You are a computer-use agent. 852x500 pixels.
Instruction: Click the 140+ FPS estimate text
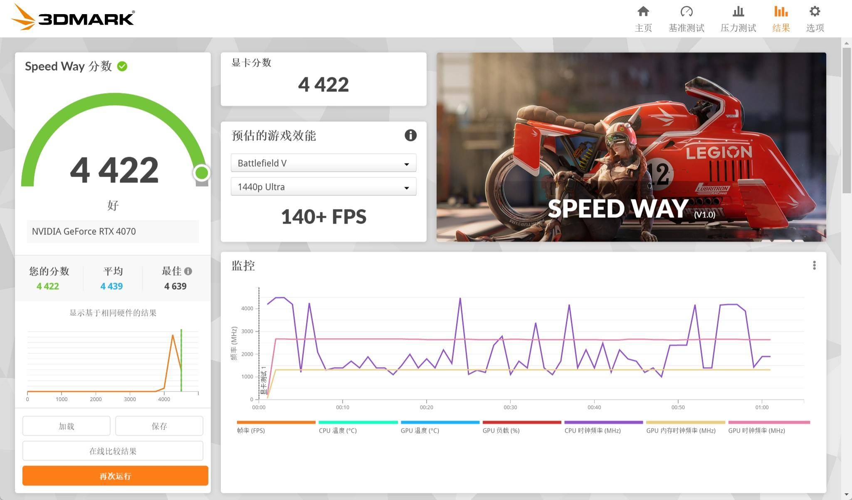pyautogui.click(x=324, y=217)
